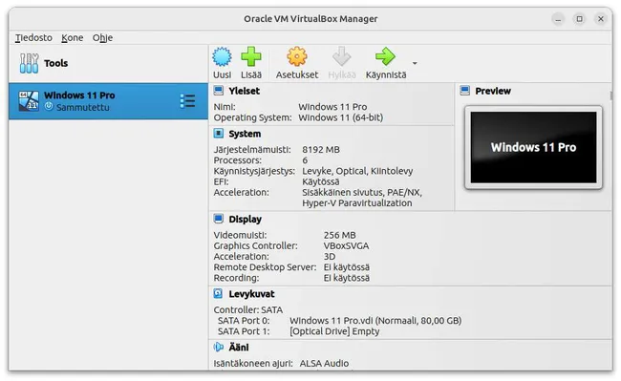The image size is (621, 381).
Task: Click the Preview panel monitor icon
Action: 465,91
